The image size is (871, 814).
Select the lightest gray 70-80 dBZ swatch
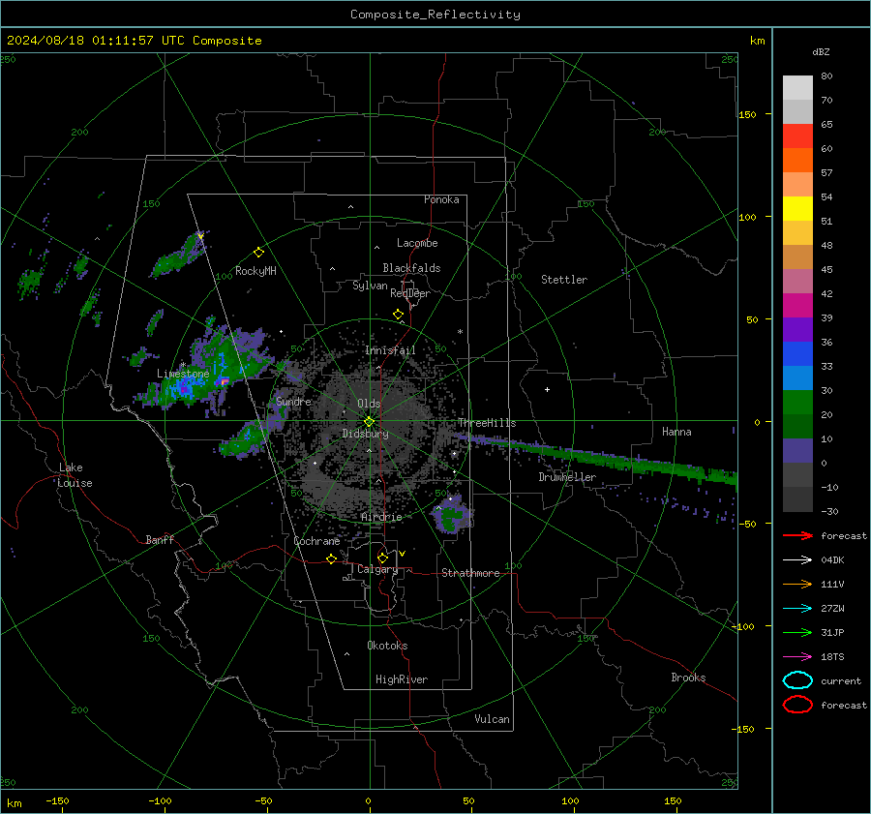pyautogui.click(x=797, y=88)
